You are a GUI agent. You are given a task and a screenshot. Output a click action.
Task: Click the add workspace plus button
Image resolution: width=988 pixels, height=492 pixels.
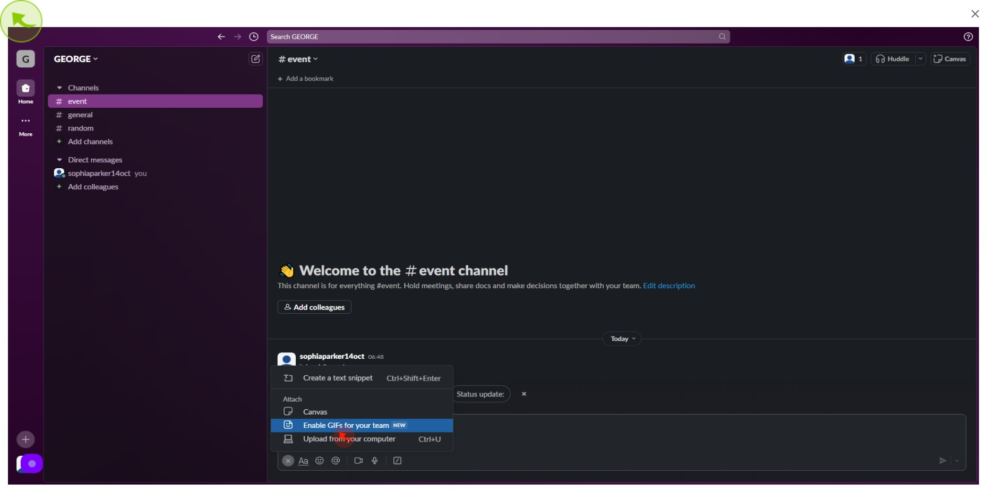25,439
